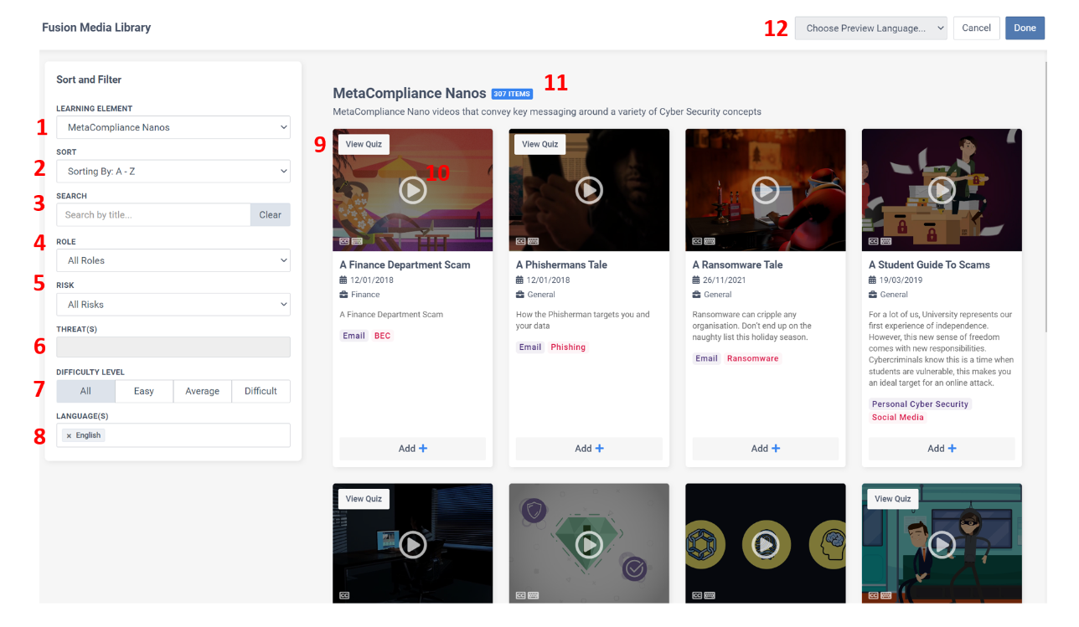
Task: View Quiz for A Phishermans Tale
Action: 540,144
